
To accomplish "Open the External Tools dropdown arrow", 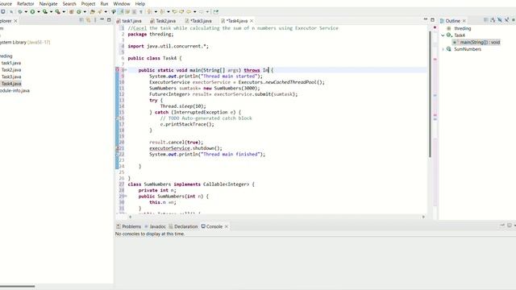I will (x=64, y=12).
